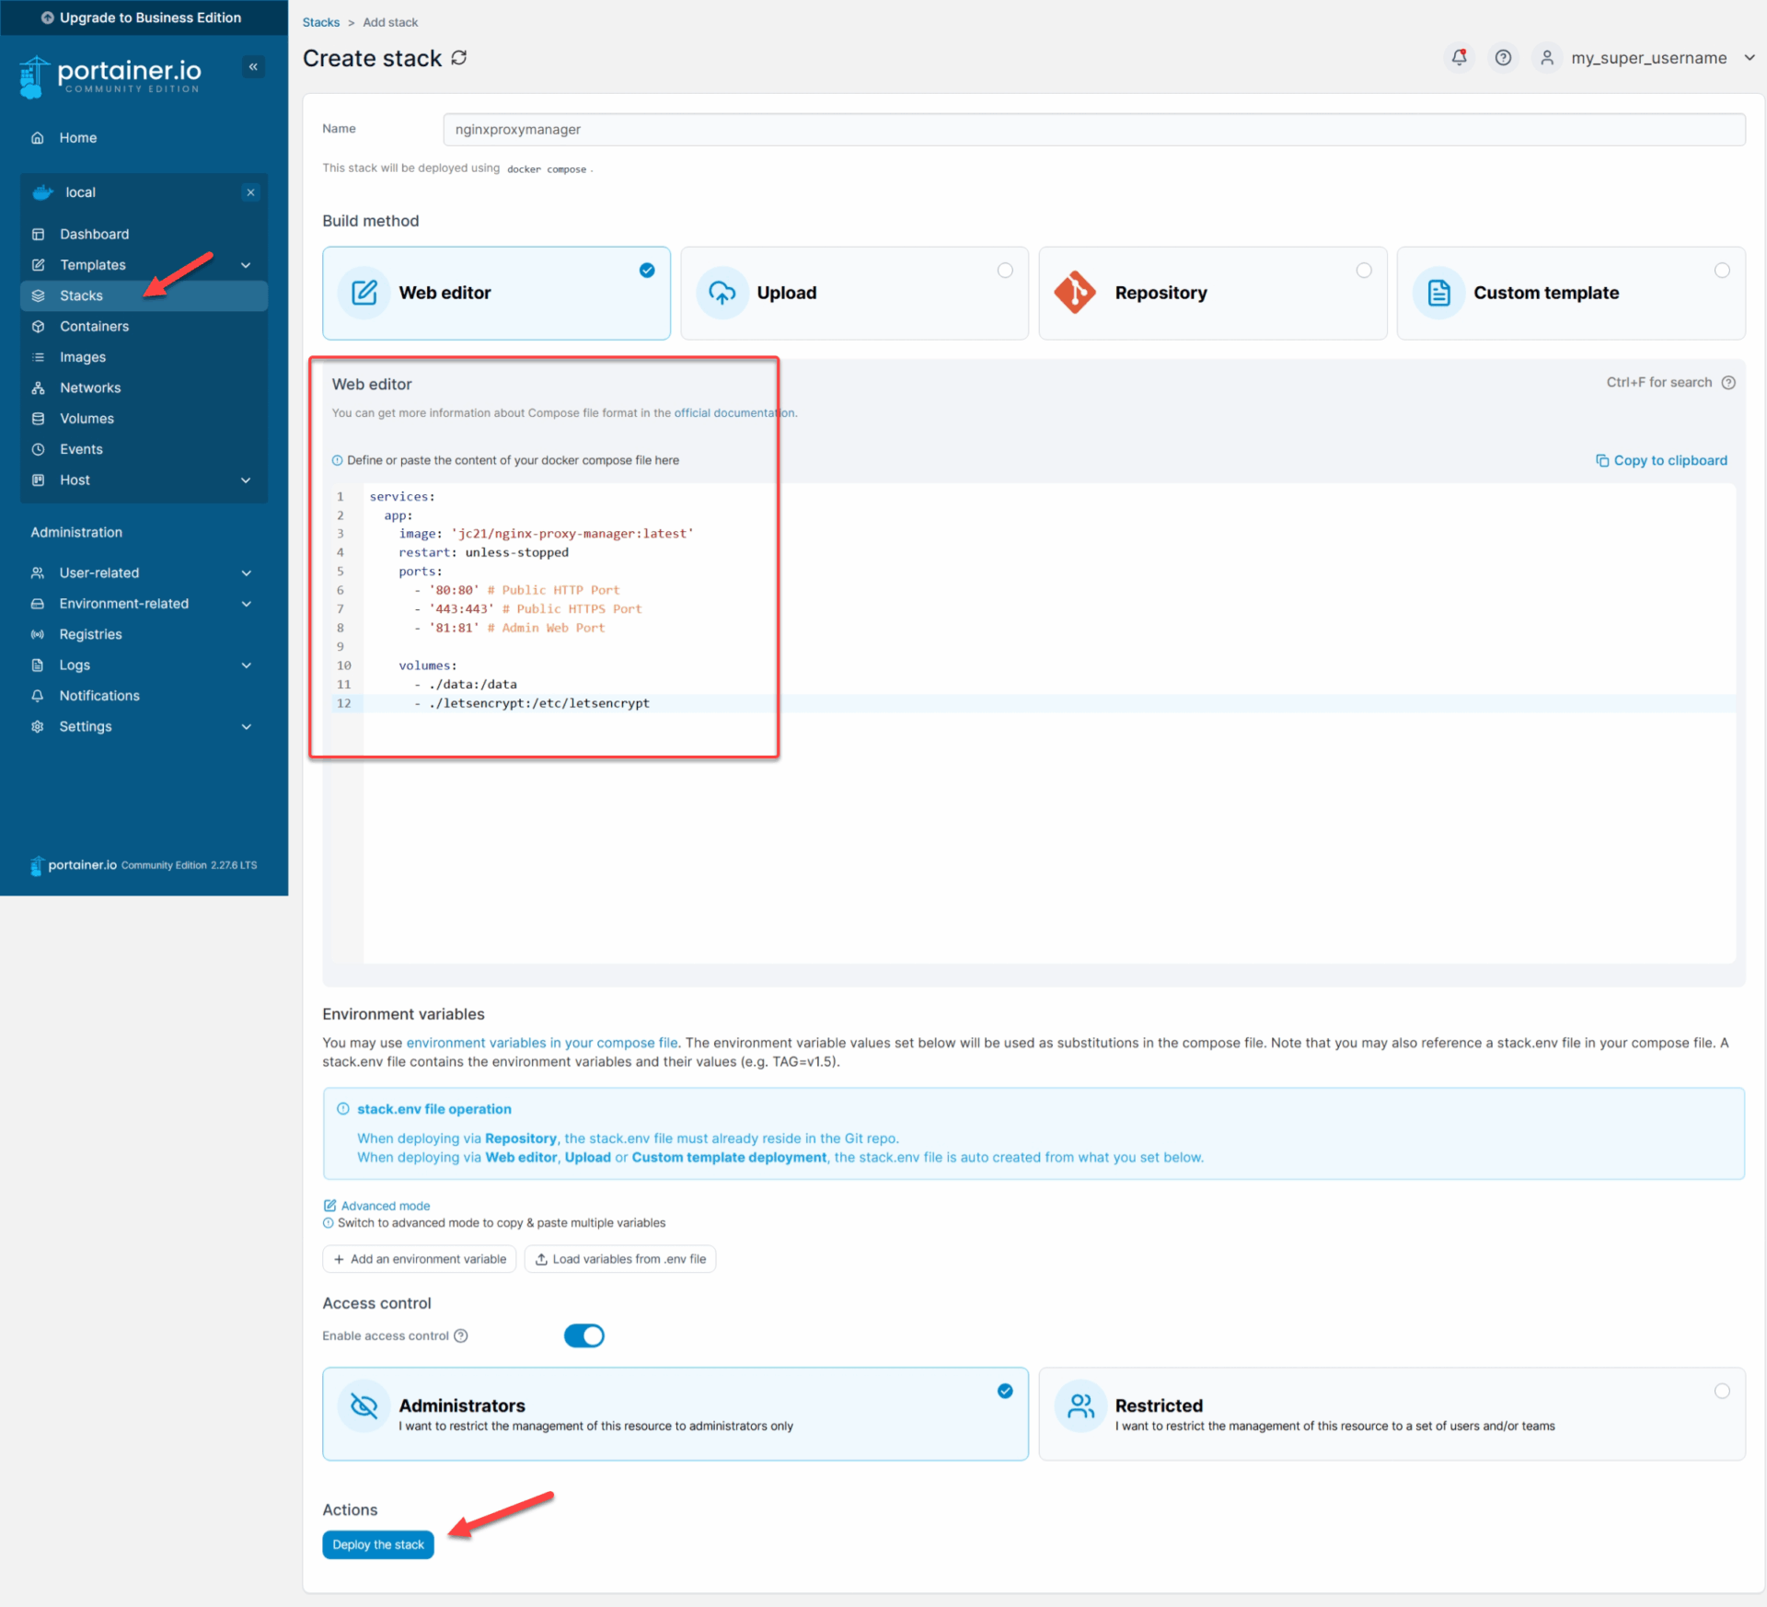Click the Upload cloud icon
The height and width of the screenshot is (1607, 1767).
(722, 293)
